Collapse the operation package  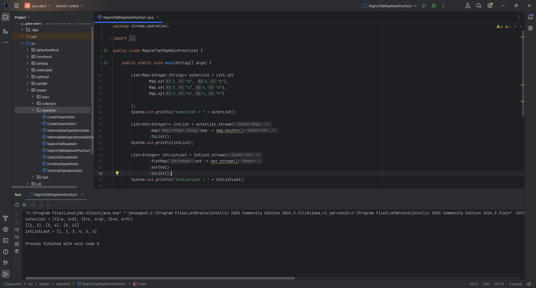coord(33,110)
